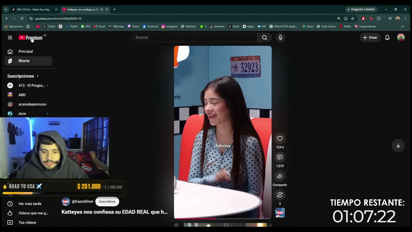412x232 pixels.
Task: Open the PayPal bookmark
Action: pos(71,26)
